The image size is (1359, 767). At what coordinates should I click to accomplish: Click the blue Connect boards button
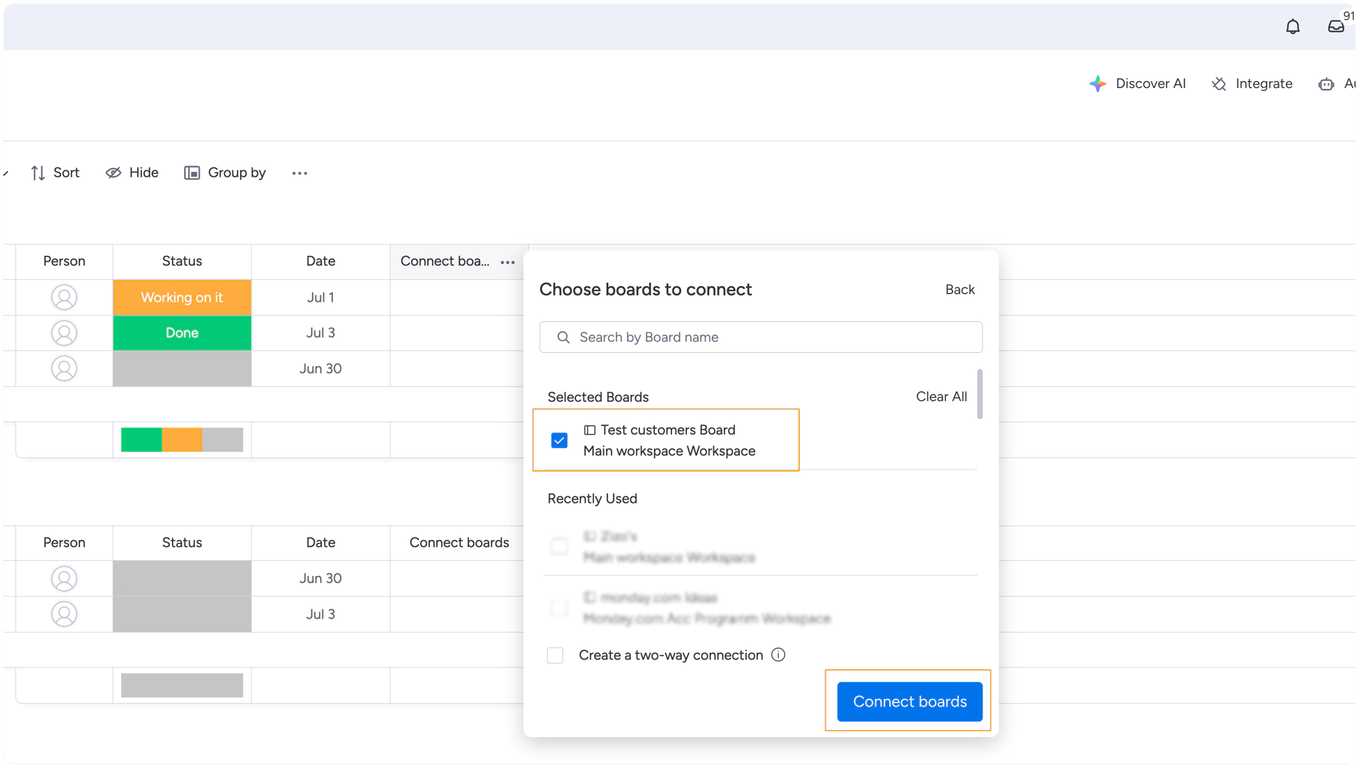point(909,702)
